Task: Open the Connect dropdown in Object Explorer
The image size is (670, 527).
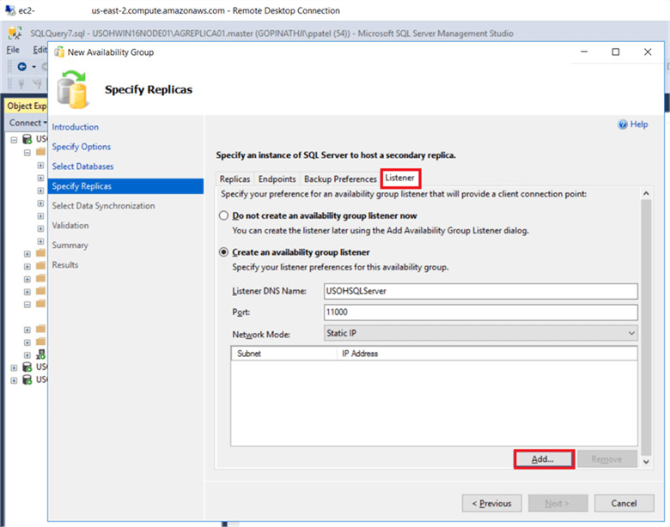Action: 28,123
